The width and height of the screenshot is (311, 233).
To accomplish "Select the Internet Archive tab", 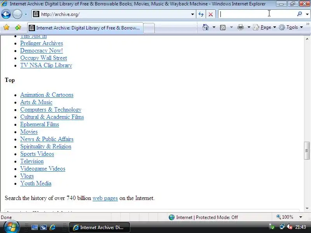I will (85, 28).
